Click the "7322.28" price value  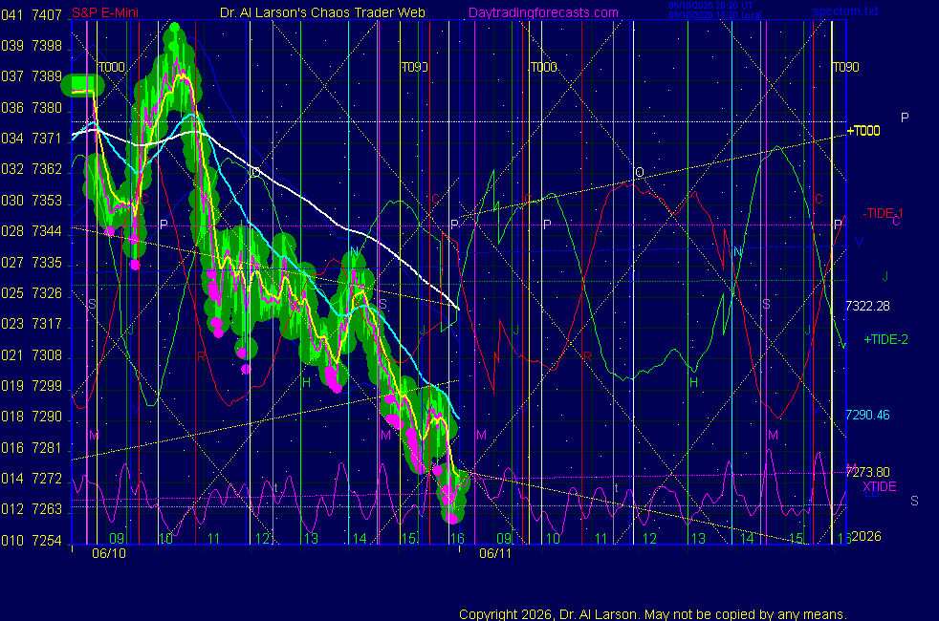coord(867,306)
